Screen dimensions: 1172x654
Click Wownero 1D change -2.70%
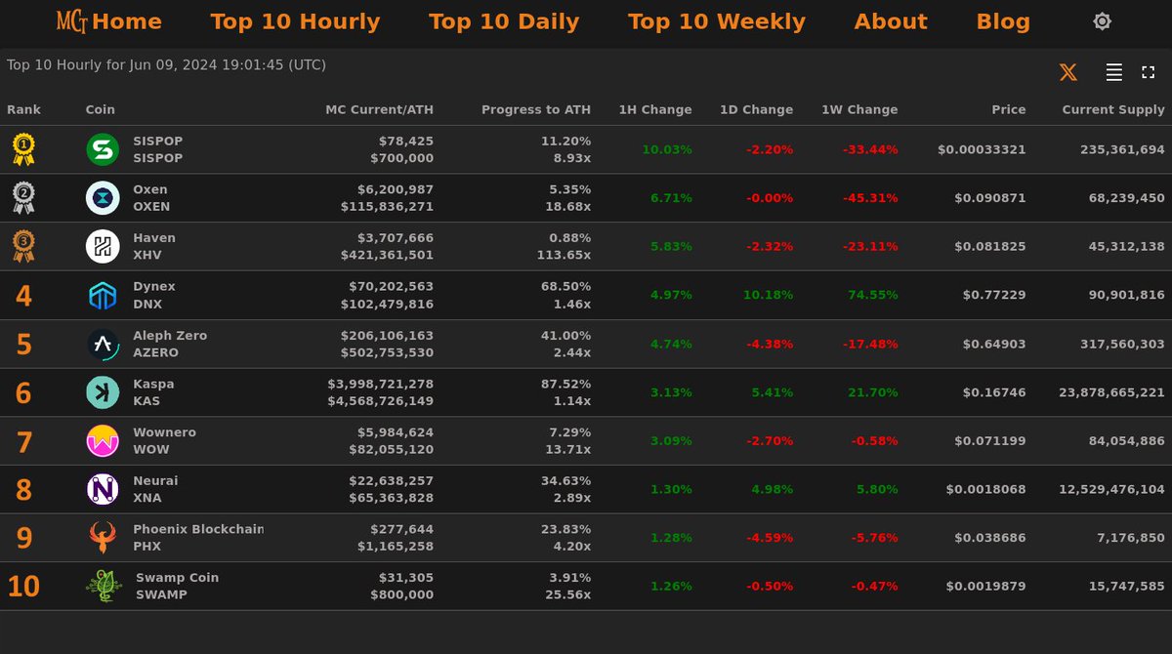770,441
